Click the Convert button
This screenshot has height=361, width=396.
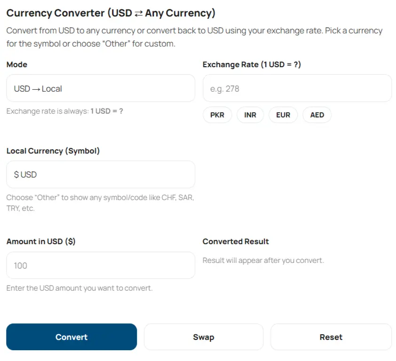[71, 337]
